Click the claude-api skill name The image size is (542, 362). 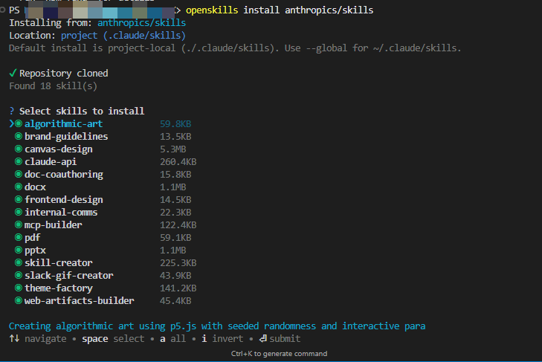(51, 162)
